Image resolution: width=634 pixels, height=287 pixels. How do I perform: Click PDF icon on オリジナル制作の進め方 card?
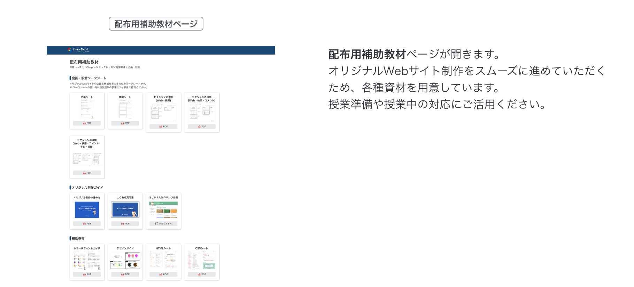84,224
